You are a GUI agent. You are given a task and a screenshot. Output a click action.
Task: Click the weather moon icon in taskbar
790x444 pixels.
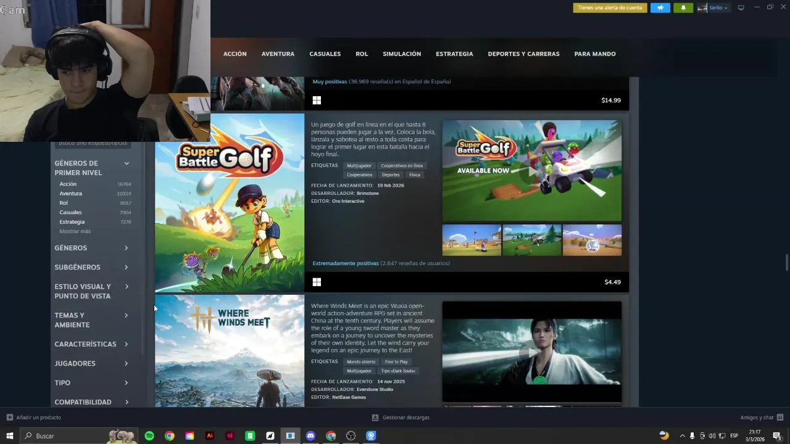click(x=664, y=435)
